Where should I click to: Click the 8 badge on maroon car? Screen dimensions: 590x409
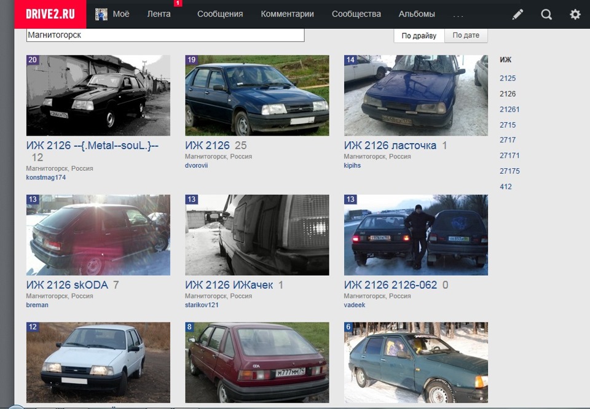point(190,327)
